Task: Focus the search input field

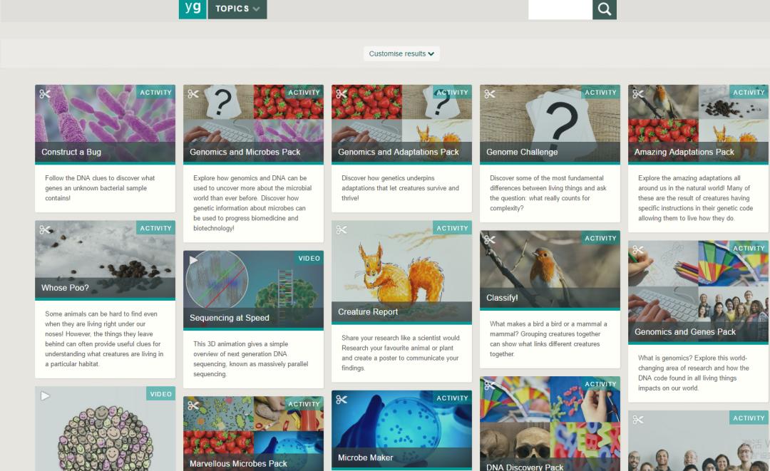Action: pos(560,9)
